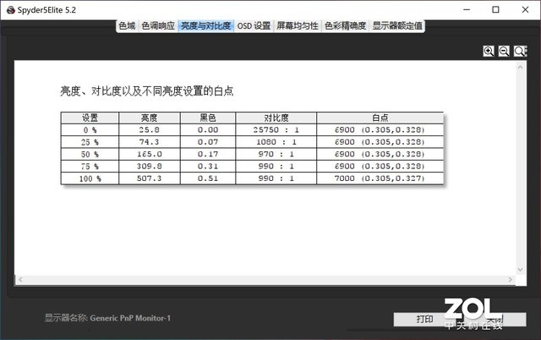
Task: Click the black level value 0.17
Action: (x=208, y=154)
